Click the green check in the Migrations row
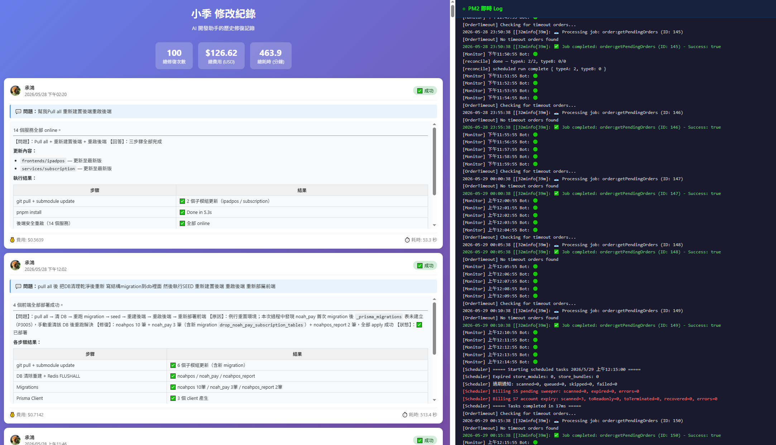Viewport: 776px width, 445px height. (x=173, y=387)
